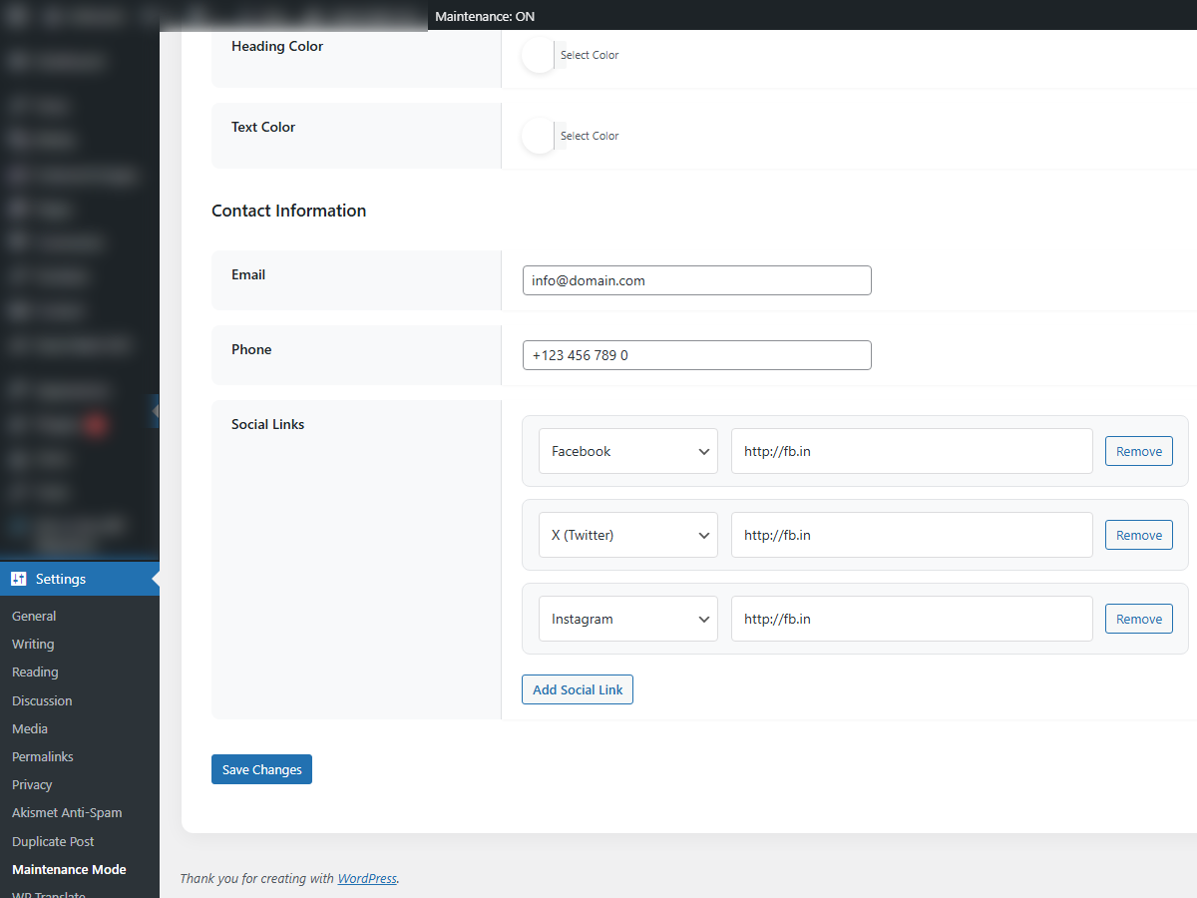This screenshot has height=898, width=1197.
Task: Remove the X (Twitter) social link row
Action: click(1138, 535)
